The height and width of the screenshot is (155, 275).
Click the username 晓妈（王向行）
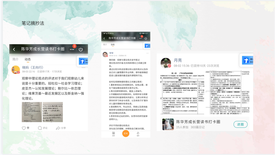pyautogui.click(x=32, y=67)
